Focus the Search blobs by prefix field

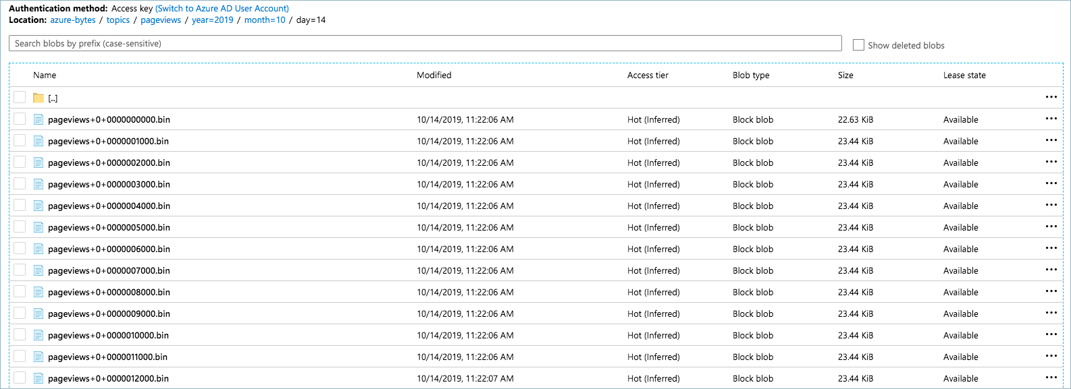tap(425, 43)
